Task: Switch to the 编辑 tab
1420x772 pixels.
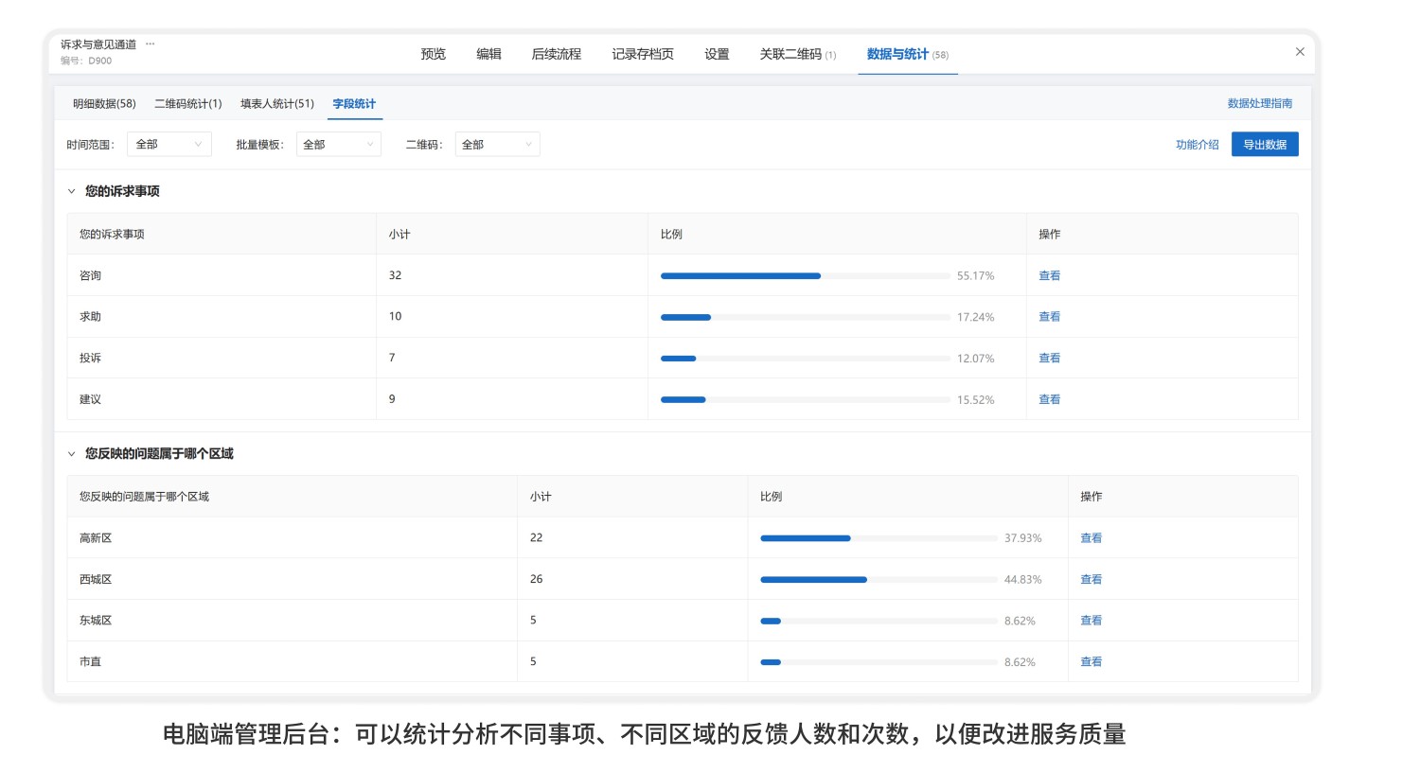Action: click(488, 54)
